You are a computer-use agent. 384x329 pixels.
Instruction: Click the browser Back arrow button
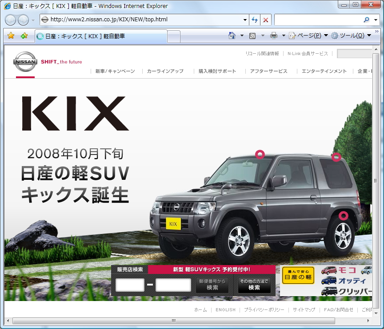coord(11,20)
